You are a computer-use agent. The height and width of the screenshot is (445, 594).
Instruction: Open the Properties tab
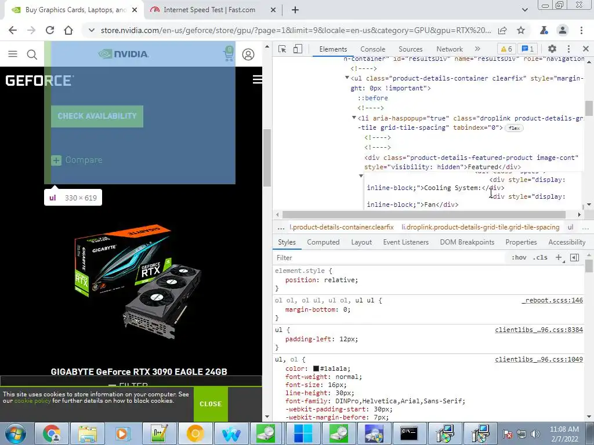[521, 242]
